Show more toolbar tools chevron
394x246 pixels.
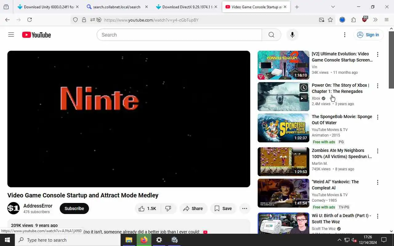pyautogui.click(x=375, y=20)
